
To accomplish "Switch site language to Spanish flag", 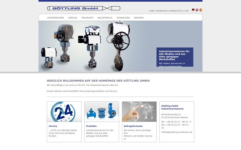I will (201, 10).
